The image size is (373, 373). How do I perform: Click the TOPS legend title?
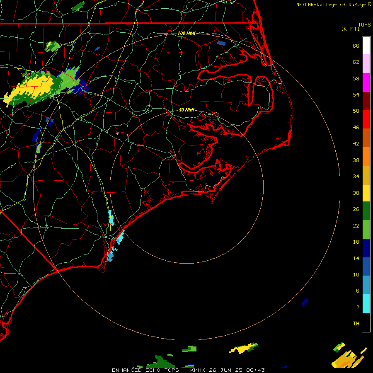click(x=364, y=24)
